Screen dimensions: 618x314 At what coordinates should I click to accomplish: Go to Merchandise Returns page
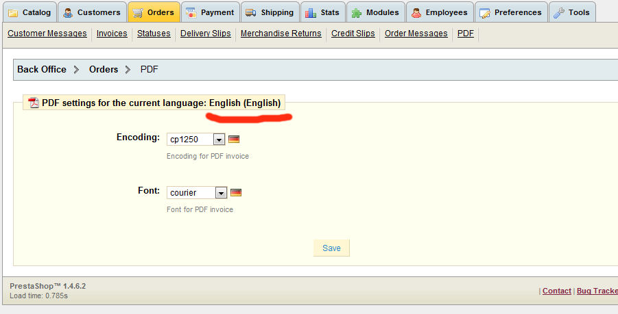pyautogui.click(x=281, y=34)
